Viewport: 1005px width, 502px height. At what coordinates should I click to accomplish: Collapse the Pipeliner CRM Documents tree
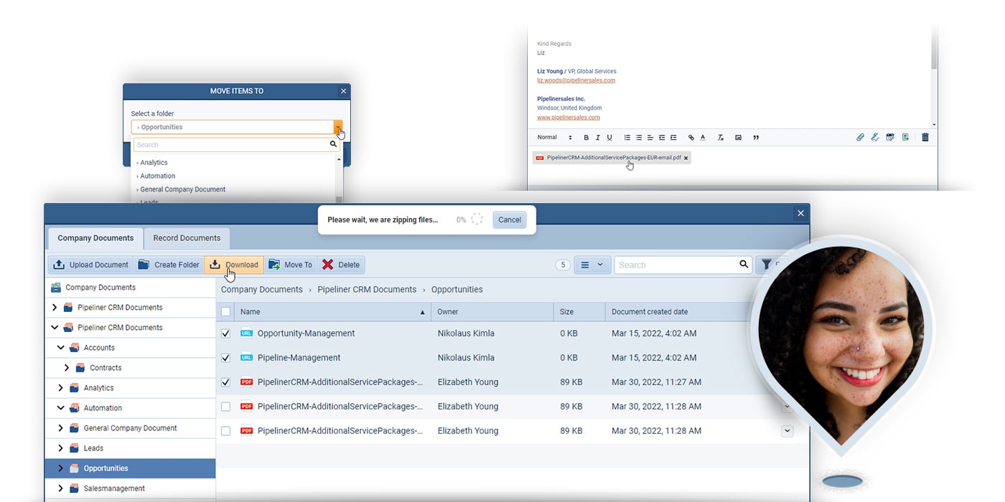[54, 327]
